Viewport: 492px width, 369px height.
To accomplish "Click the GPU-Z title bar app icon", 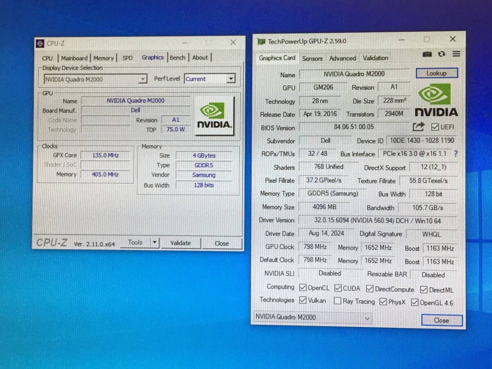I will point(261,41).
